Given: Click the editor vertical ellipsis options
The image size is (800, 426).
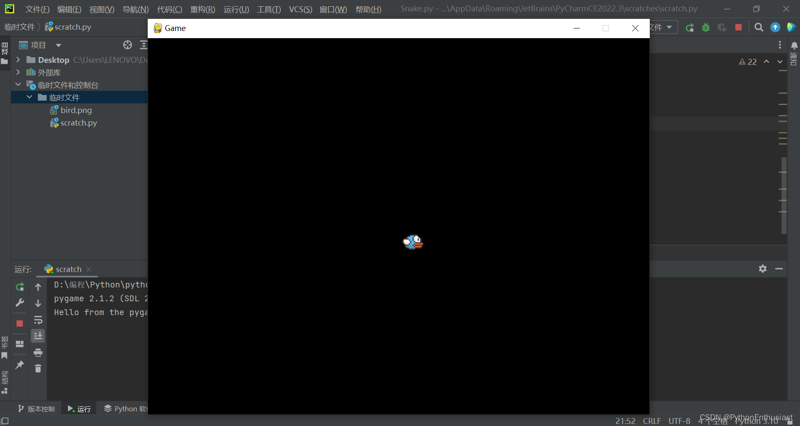Looking at the screenshot, I should coord(780,45).
